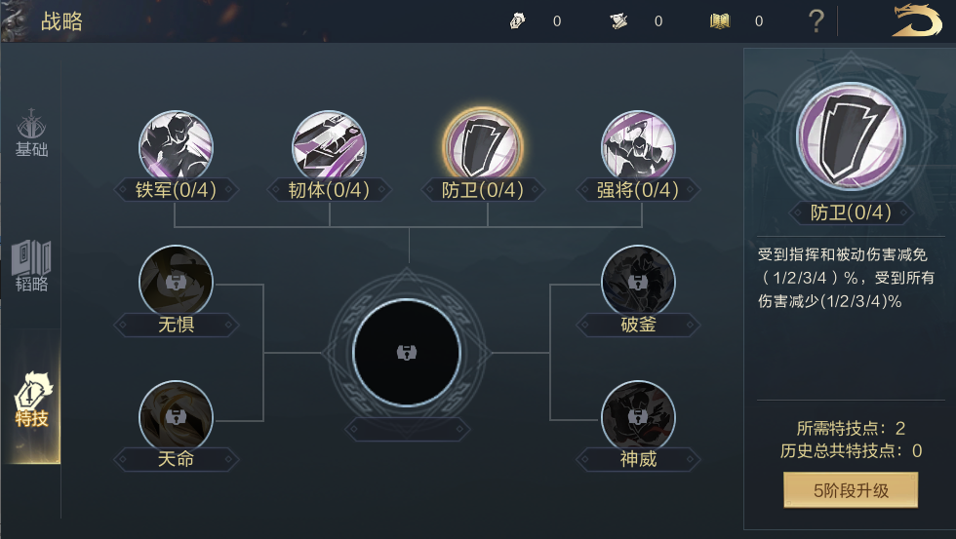Image resolution: width=956 pixels, height=539 pixels.
Task: Switch to the 韬略 tab
Action: pos(31,266)
